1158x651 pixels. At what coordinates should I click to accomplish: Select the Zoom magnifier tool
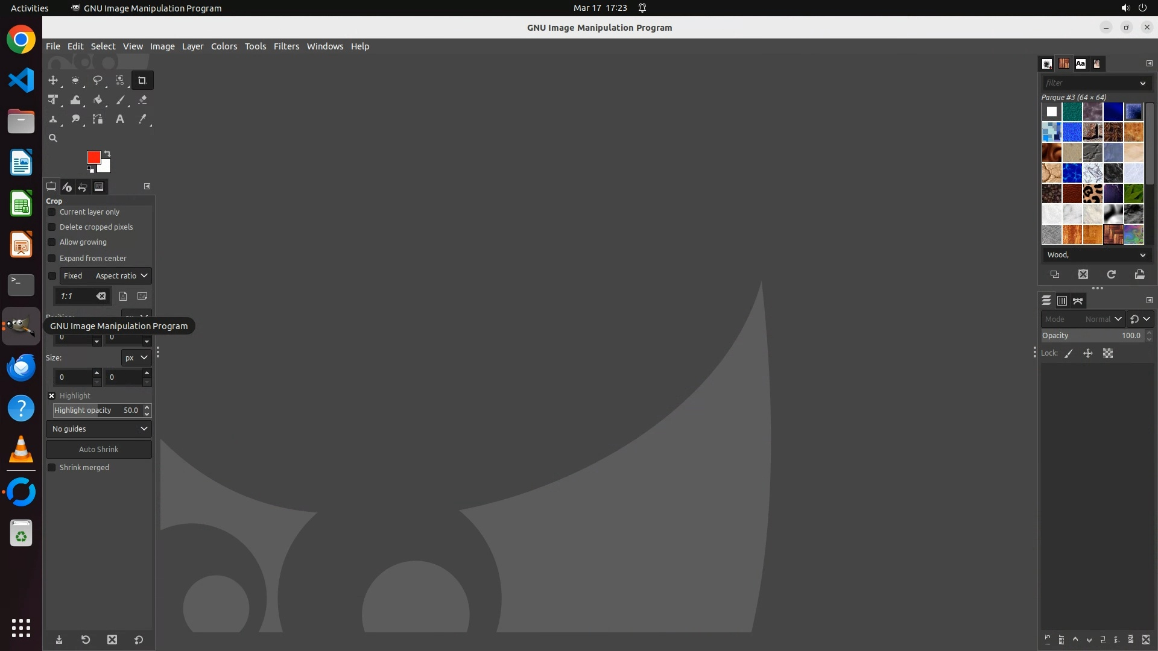point(53,139)
